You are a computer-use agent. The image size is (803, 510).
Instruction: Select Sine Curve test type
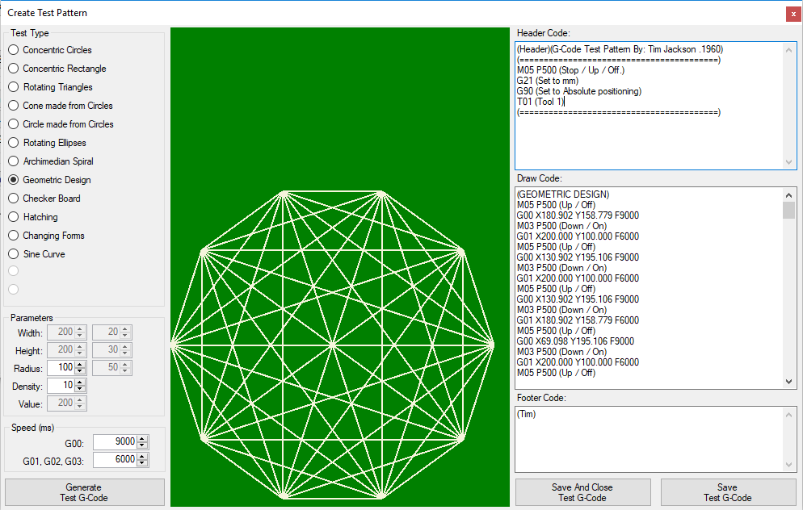tap(37, 253)
